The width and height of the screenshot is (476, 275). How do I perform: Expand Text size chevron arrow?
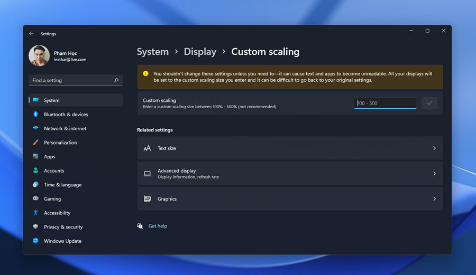434,148
